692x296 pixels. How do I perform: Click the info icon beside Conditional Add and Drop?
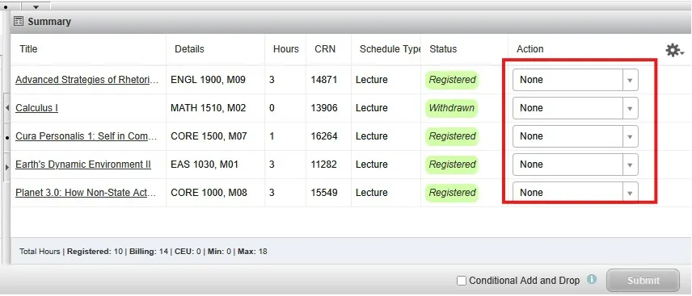pyautogui.click(x=592, y=279)
